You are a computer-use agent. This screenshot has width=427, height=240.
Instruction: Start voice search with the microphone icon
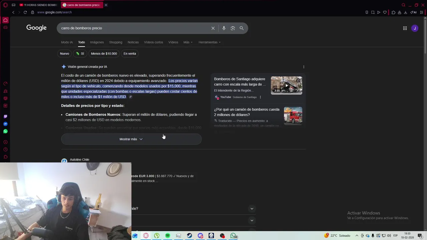pos(224,28)
